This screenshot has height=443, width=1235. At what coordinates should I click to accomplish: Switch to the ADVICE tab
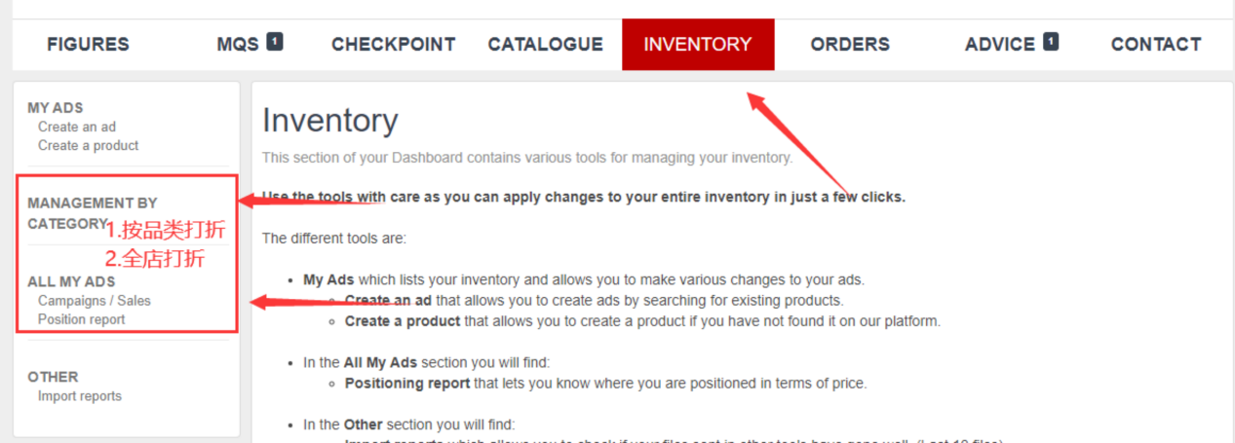pyautogui.click(x=999, y=44)
